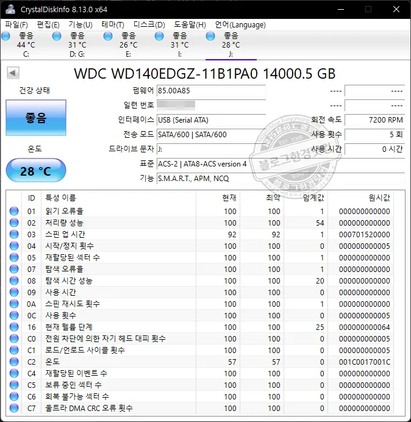This screenshot has height=422, width=411.
Task: Click the blurred 일련 번호 serial field
Action: click(211, 105)
